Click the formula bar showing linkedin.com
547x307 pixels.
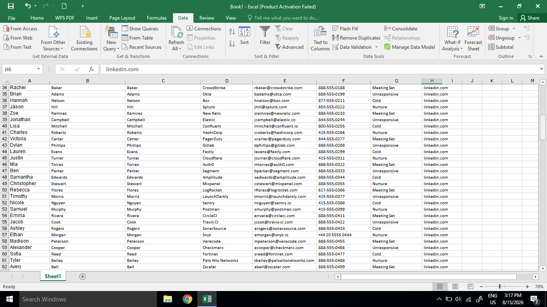(318, 69)
